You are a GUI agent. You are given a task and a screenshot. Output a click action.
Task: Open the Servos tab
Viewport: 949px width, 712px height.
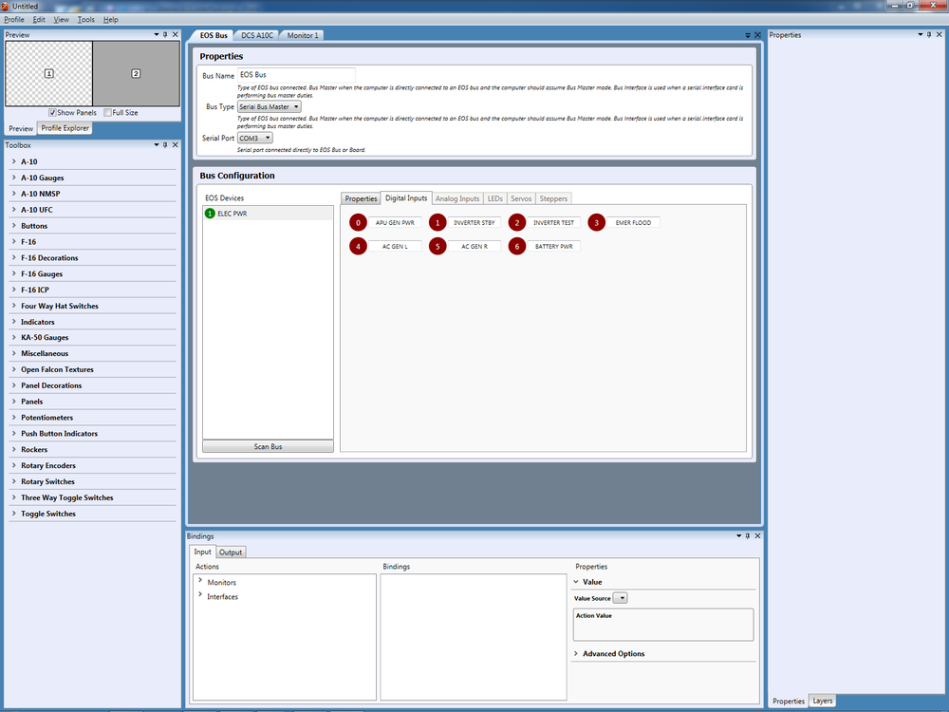pos(521,198)
